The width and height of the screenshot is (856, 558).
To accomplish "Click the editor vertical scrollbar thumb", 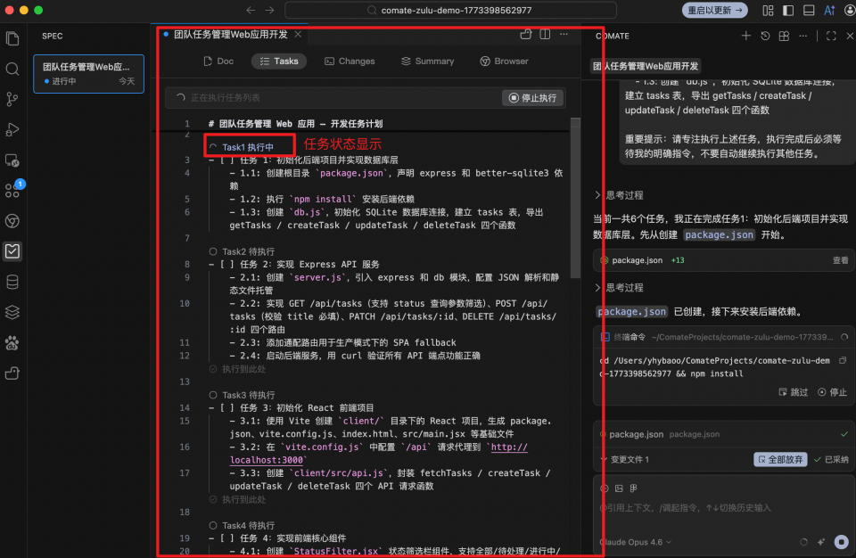I will click(575, 198).
